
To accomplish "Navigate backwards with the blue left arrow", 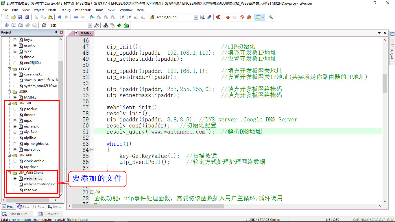I will [x=76, y=17].
